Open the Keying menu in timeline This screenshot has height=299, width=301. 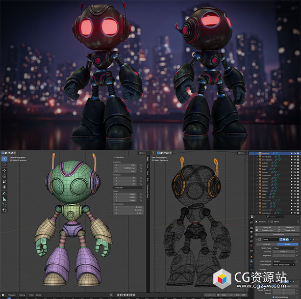(x=23, y=295)
